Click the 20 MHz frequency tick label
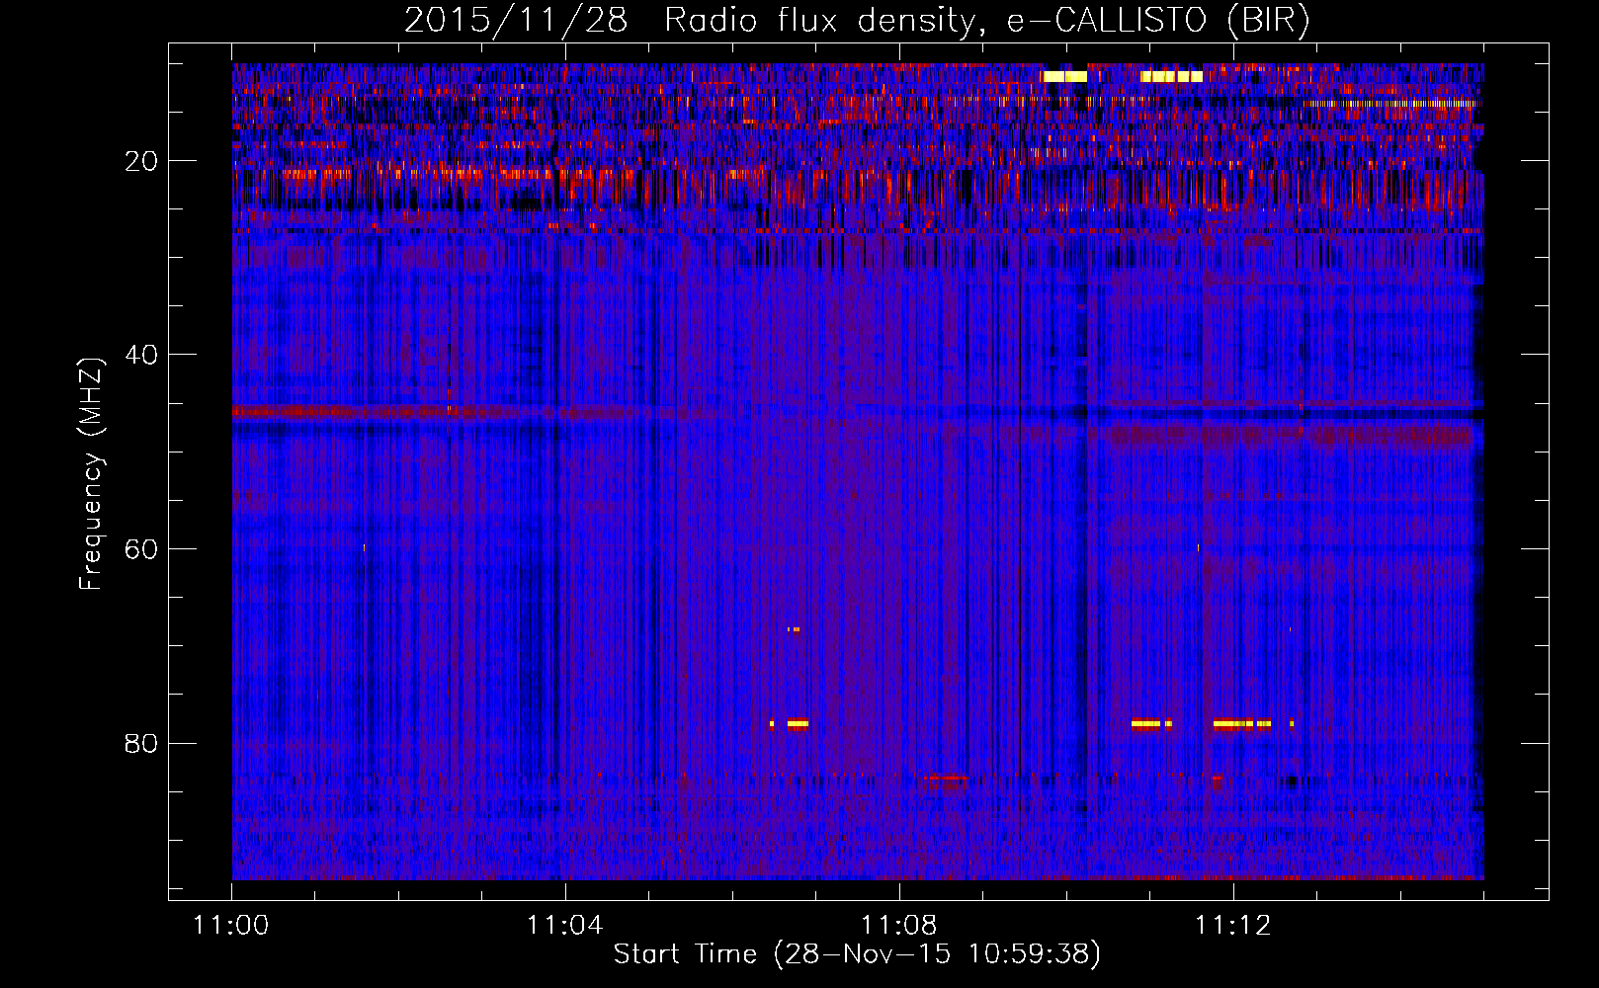The image size is (1599, 988). coord(141,161)
